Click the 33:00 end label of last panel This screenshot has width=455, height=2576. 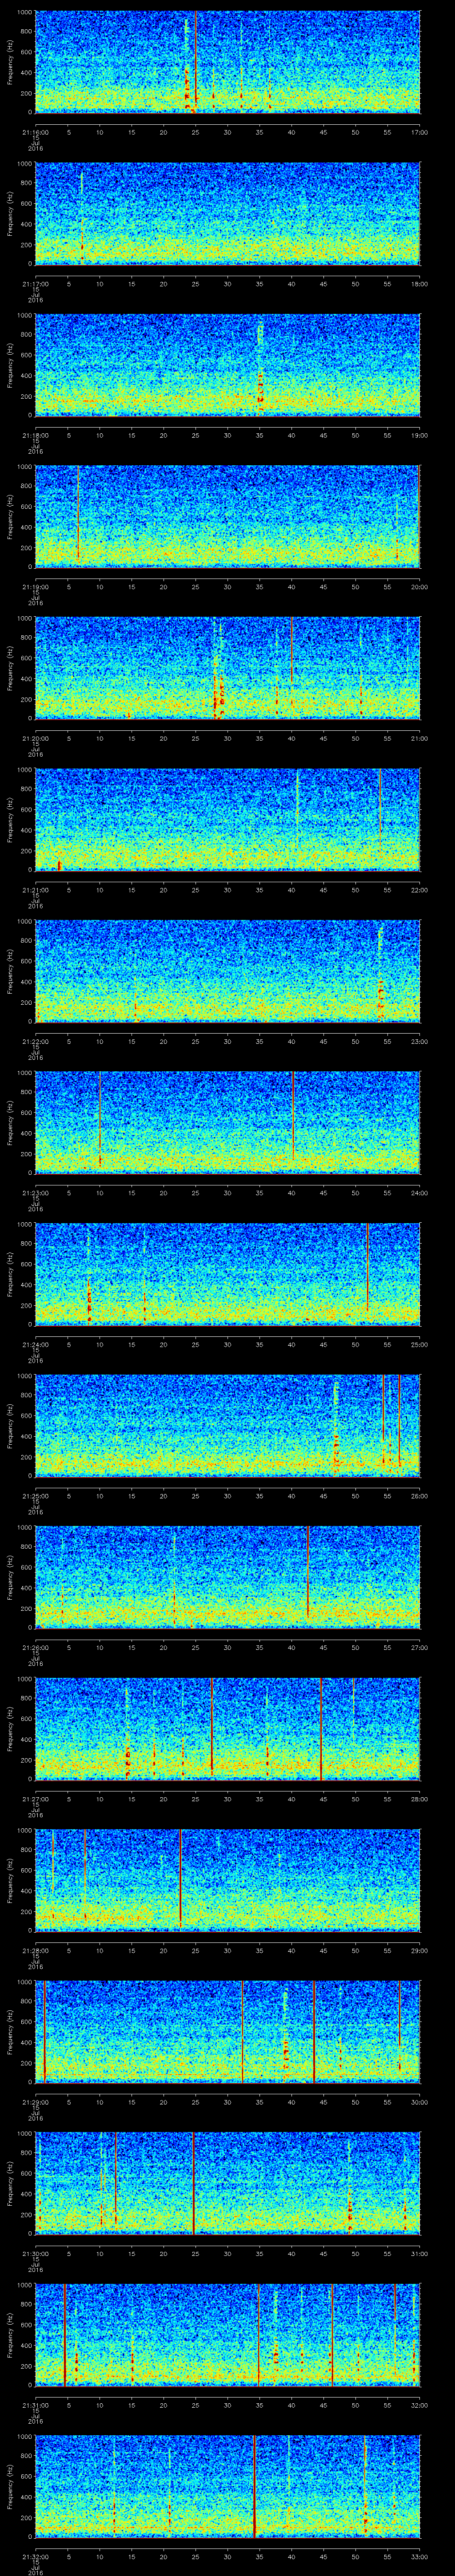pos(419,2556)
